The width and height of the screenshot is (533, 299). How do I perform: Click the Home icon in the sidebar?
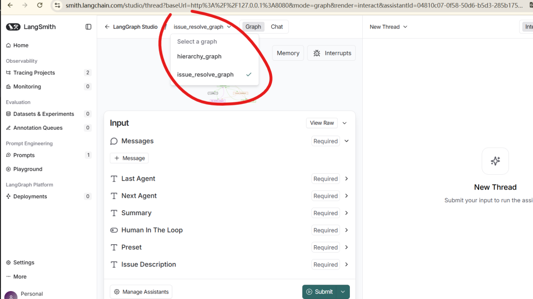click(8, 45)
